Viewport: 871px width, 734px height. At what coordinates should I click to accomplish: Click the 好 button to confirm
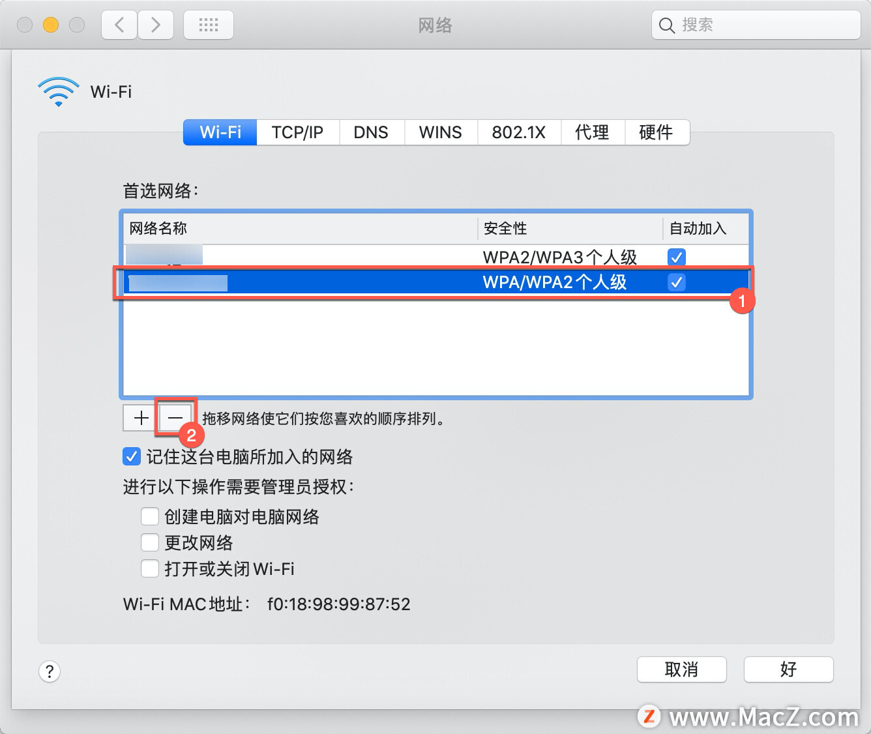[x=788, y=669]
